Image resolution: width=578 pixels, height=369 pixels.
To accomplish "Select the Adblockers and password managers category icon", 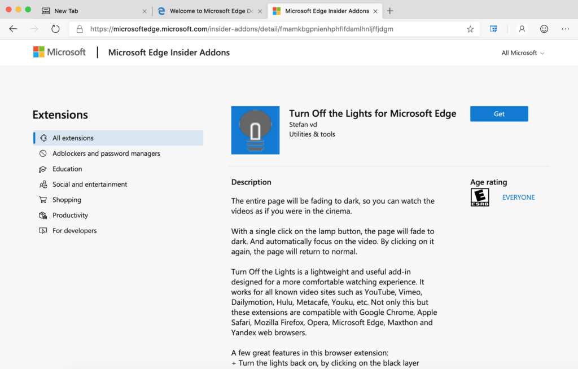I will 42,153.
